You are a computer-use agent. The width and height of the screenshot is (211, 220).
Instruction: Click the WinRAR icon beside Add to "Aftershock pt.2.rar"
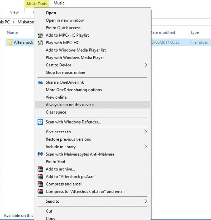tap(40, 177)
